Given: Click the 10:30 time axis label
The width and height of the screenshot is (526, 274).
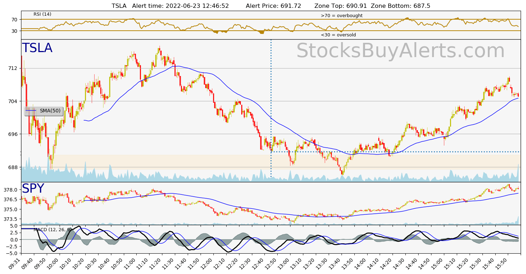Looking at the screenshot, I should (x=91, y=263).
